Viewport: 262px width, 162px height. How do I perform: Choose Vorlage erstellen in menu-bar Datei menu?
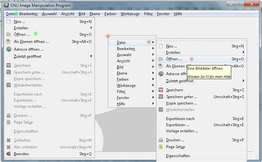50,106
